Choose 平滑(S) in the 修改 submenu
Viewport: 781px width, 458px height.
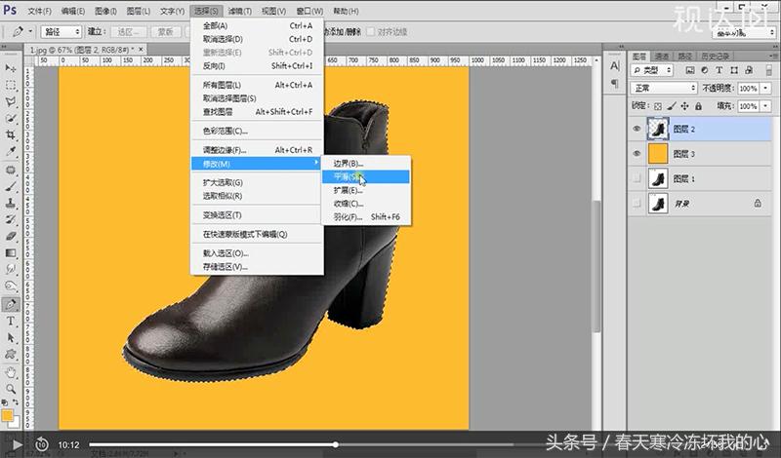365,176
